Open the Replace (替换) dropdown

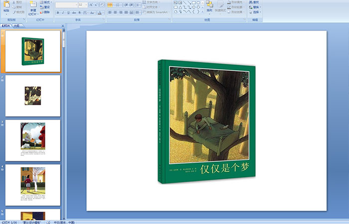(x=255, y=7)
